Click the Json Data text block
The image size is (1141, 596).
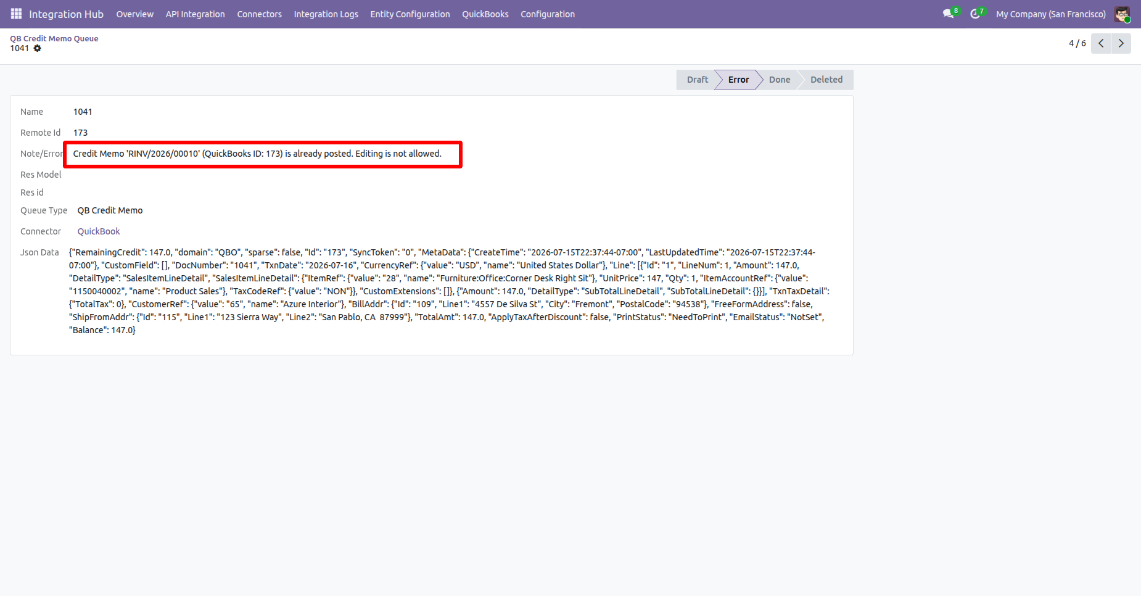coord(449,291)
